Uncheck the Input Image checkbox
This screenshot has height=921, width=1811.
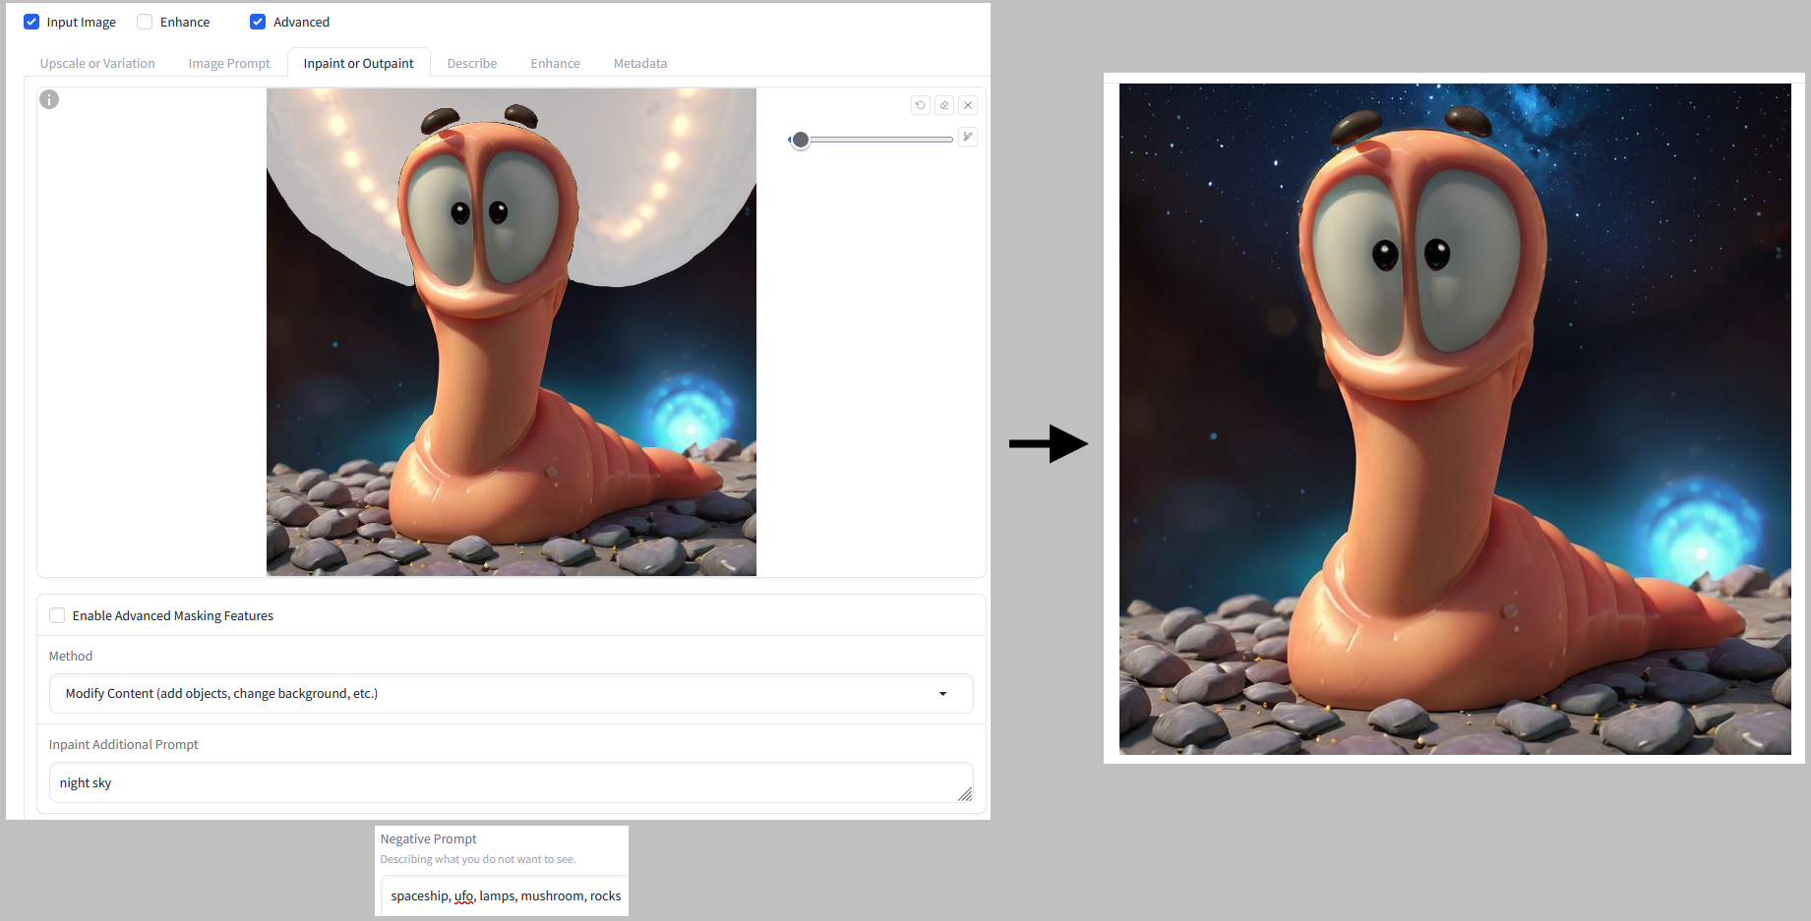click(31, 22)
